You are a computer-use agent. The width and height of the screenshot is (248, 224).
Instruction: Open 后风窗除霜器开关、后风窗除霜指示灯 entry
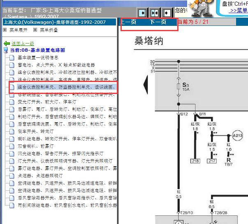coord(67,198)
